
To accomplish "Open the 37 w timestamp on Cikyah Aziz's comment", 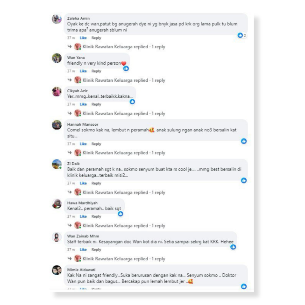I will click(71, 104).
